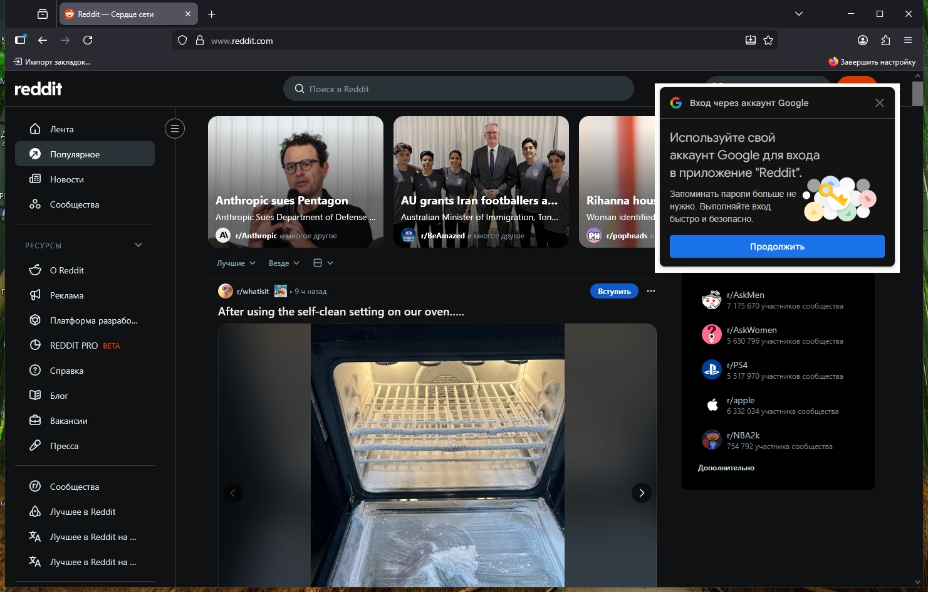Go back to the previous page

click(43, 40)
